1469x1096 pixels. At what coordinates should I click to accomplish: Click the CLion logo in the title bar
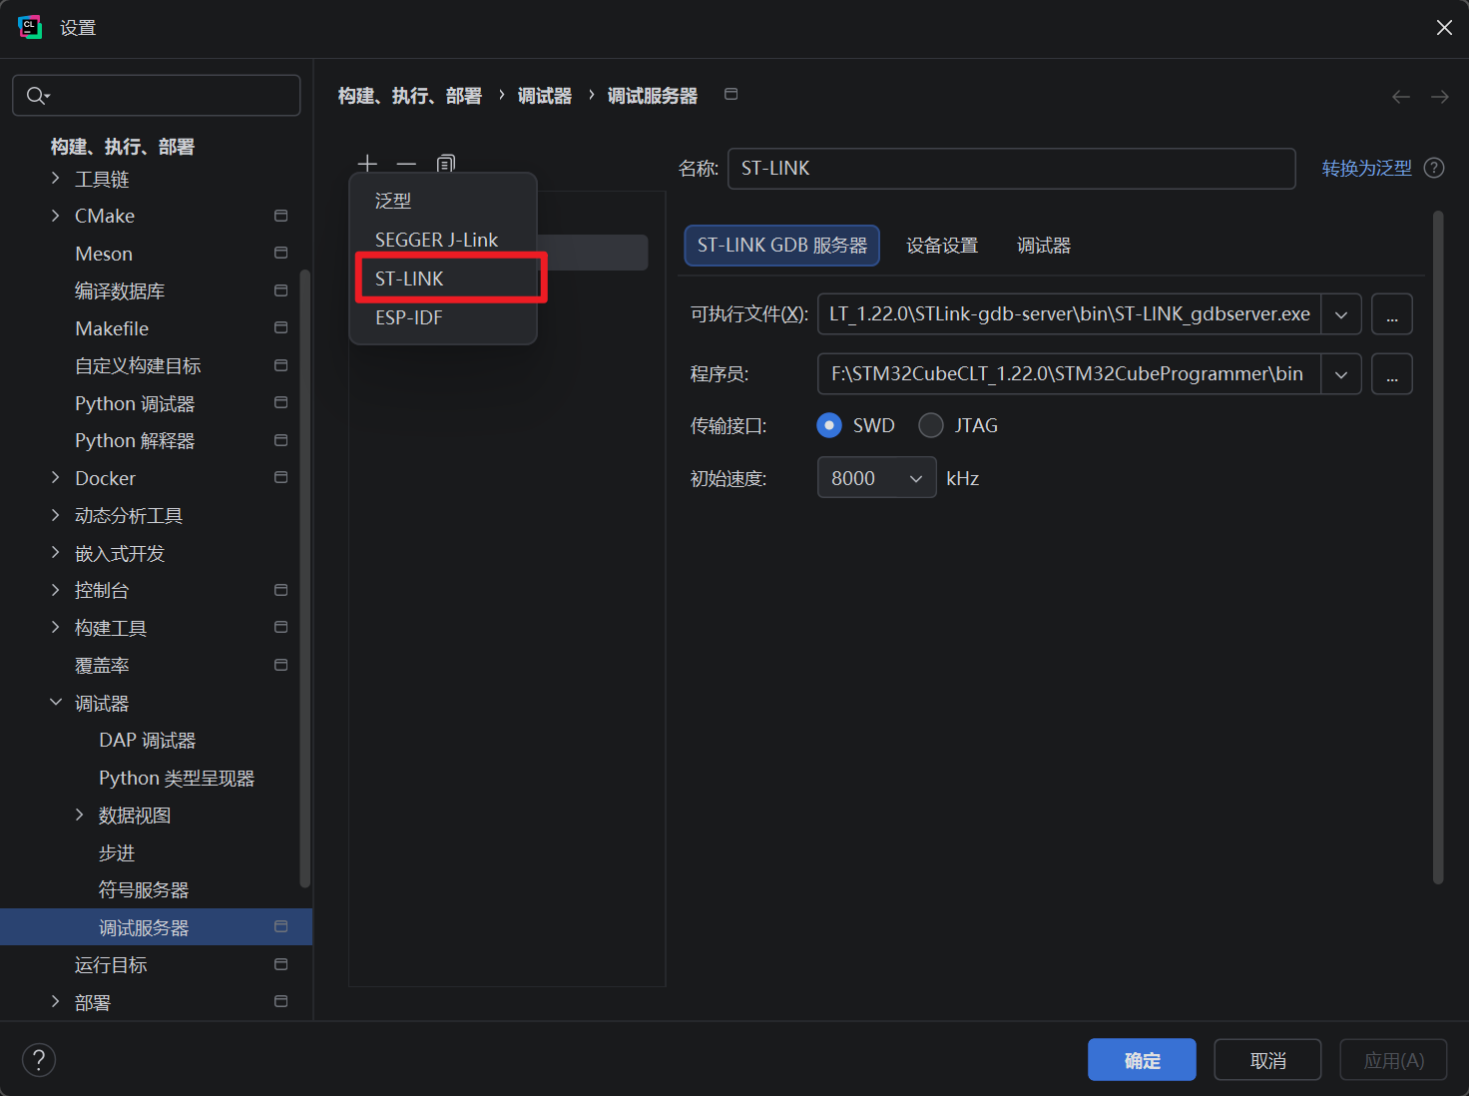tap(30, 27)
